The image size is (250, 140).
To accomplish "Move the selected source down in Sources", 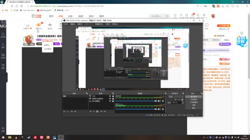I will [105, 112].
